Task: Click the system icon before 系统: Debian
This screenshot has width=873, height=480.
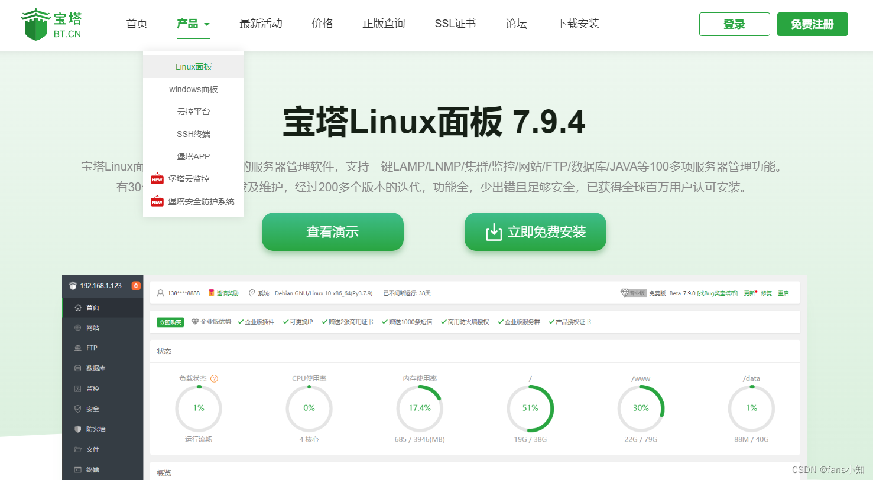Action: coord(252,293)
